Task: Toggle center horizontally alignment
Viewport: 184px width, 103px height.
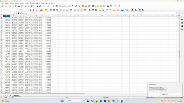Action: [54, 10]
